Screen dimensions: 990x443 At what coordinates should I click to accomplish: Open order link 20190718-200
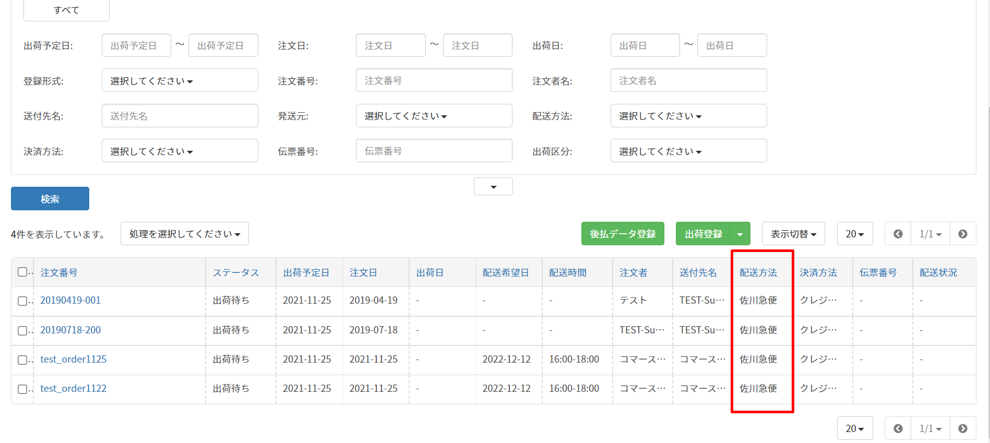(x=70, y=330)
